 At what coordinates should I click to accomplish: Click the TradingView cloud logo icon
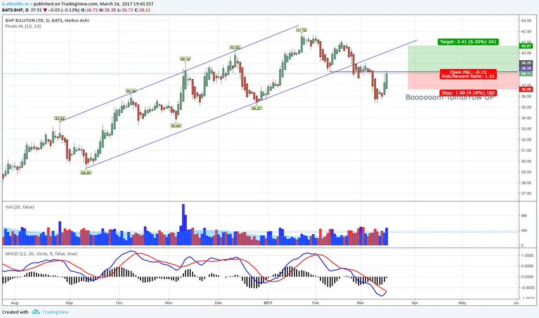click(36, 312)
